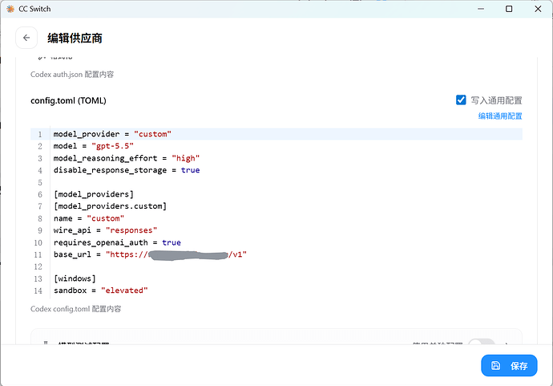Click the partially visible toggle switch above the save bar
553x386 pixels.
point(482,342)
